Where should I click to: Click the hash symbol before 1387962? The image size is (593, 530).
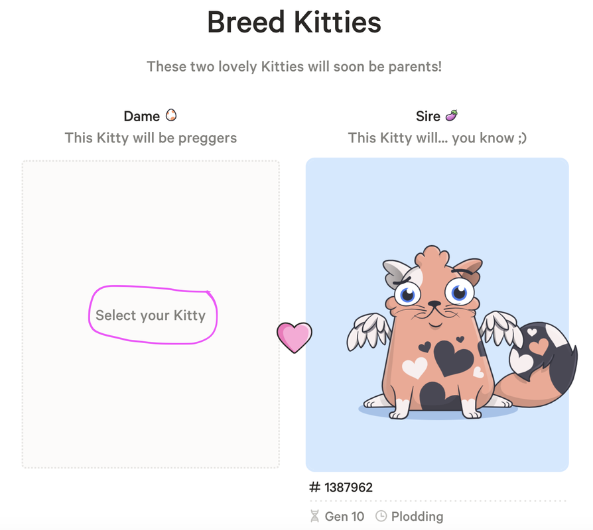pos(314,488)
